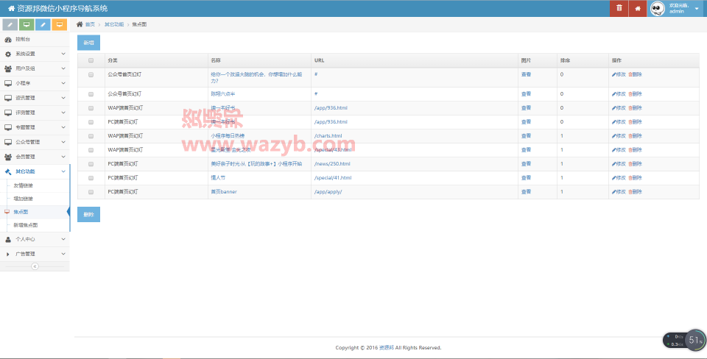This screenshot has width=707, height=359.
Task: Check the box for WAP端 读一本好书 row
Action: pyautogui.click(x=91, y=108)
